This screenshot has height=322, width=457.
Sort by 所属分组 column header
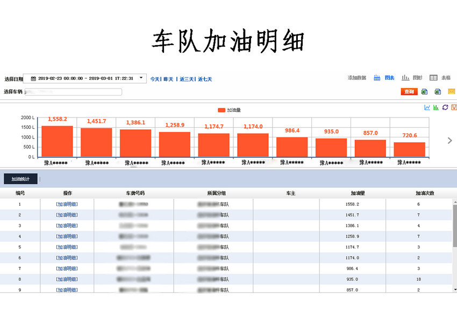[x=216, y=193]
